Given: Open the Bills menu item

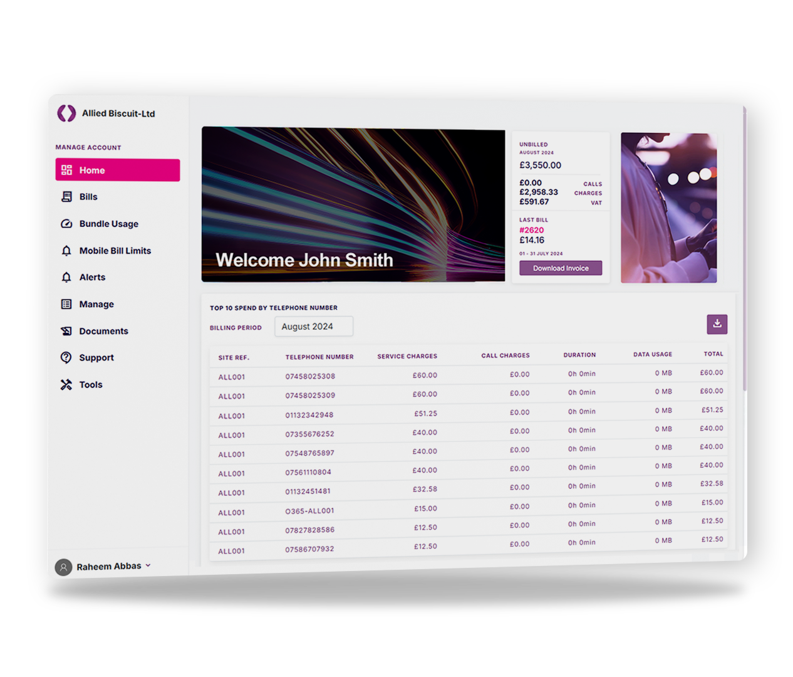Looking at the screenshot, I should pos(88,197).
